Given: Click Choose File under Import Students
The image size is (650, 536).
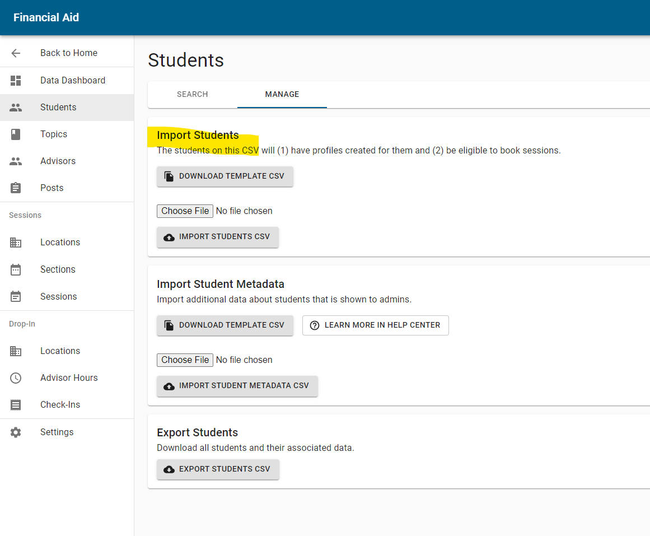Looking at the screenshot, I should pos(185,211).
